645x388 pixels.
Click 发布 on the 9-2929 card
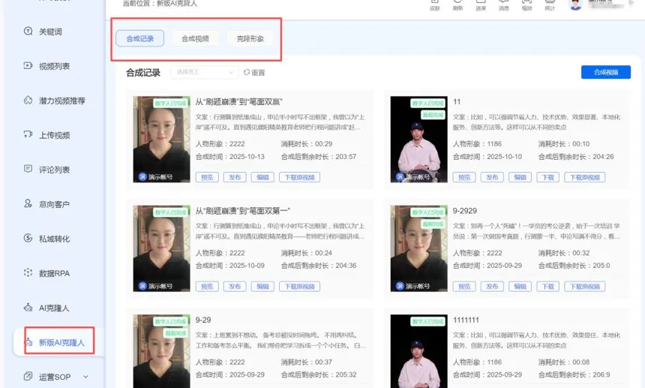(493, 287)
